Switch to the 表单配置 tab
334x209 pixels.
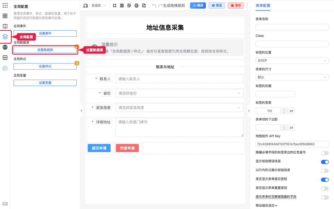point(263,5)
